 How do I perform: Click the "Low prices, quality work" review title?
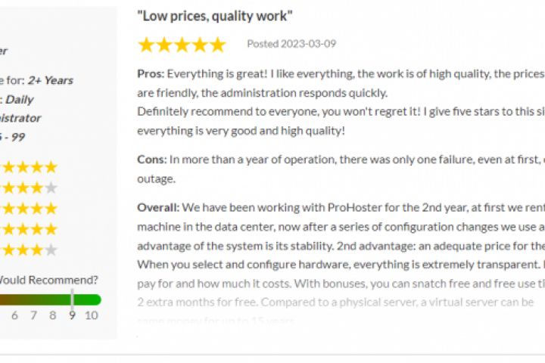pyautogui.click(x=215, y=15)
